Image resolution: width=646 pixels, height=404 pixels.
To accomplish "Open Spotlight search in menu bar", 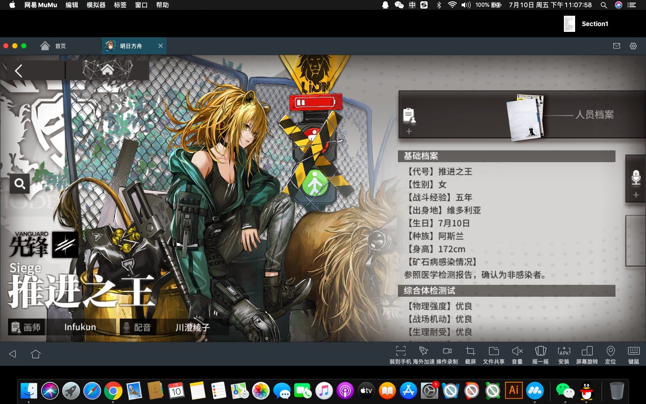I will pos(604,5).
